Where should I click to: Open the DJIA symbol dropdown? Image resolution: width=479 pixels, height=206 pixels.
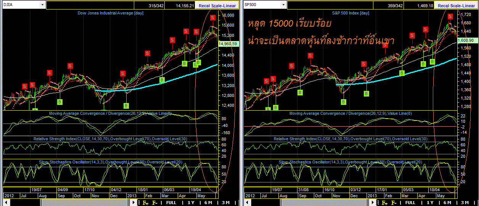pyautogui.click(x=42, y=5)
